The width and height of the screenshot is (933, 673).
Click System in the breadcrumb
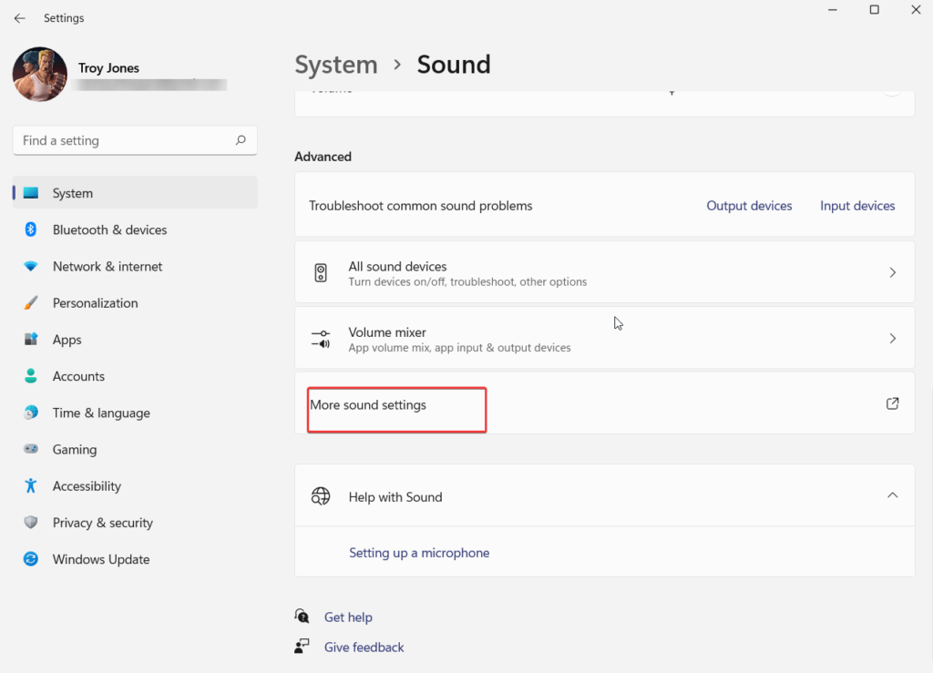(x=336, y=65)
